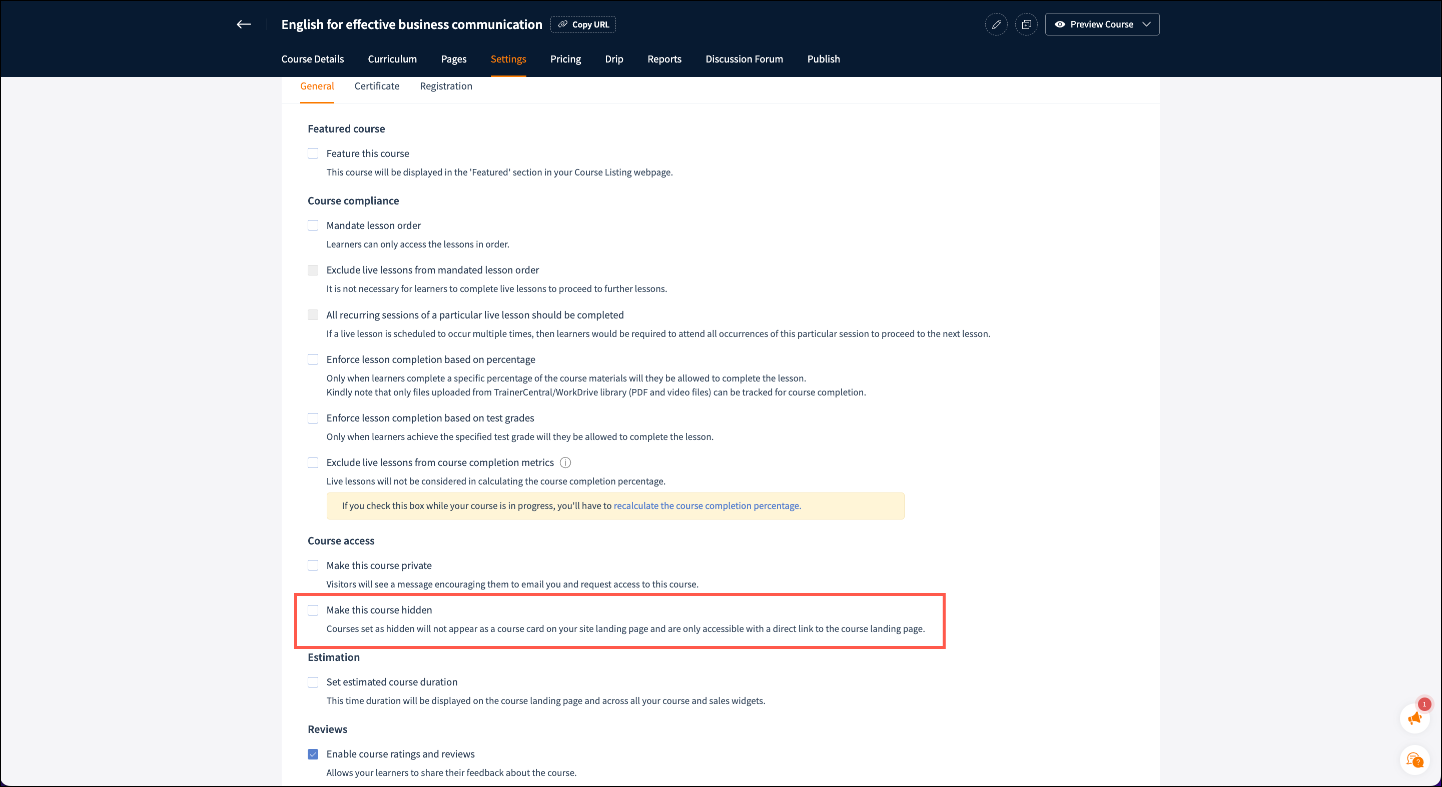Click the link icon in Copy URL
This screenshot has height=787, width=1442.
562,24
